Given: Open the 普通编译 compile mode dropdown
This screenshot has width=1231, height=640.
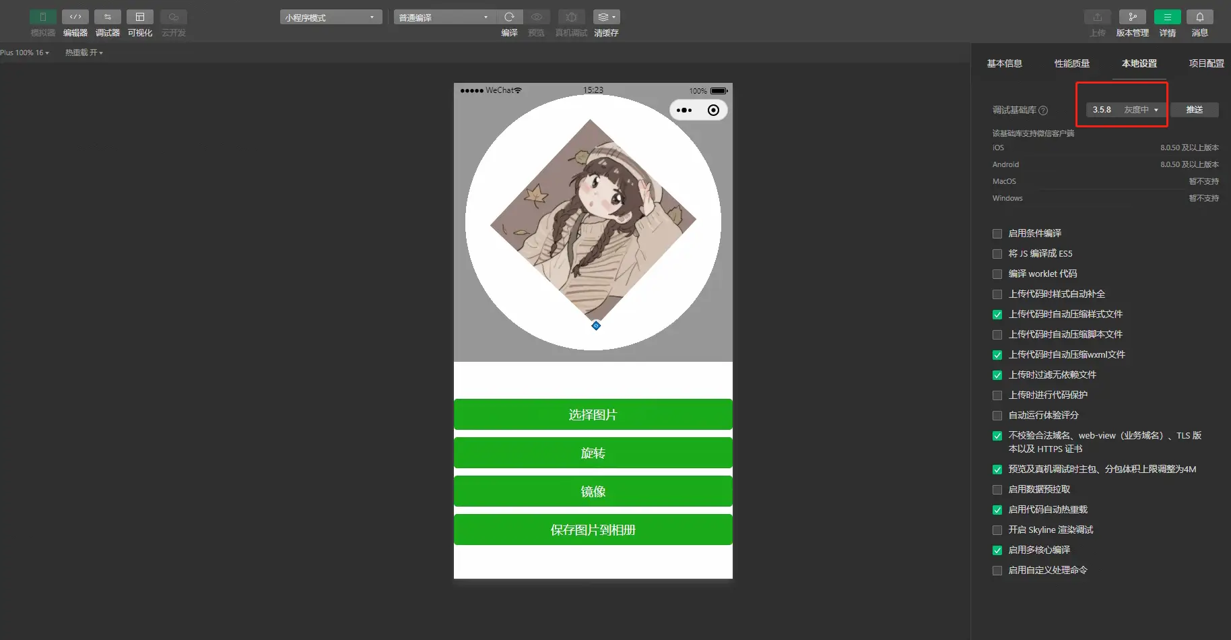Looking at the screenshot, I should click(444, 18).
